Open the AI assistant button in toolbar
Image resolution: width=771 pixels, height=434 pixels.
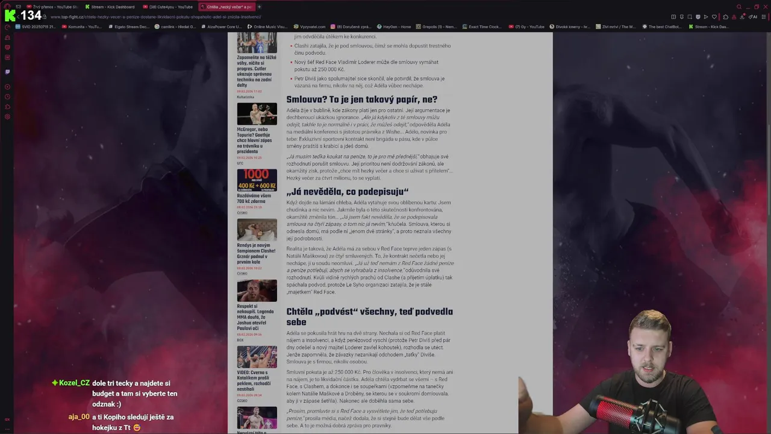coord(753,17)
